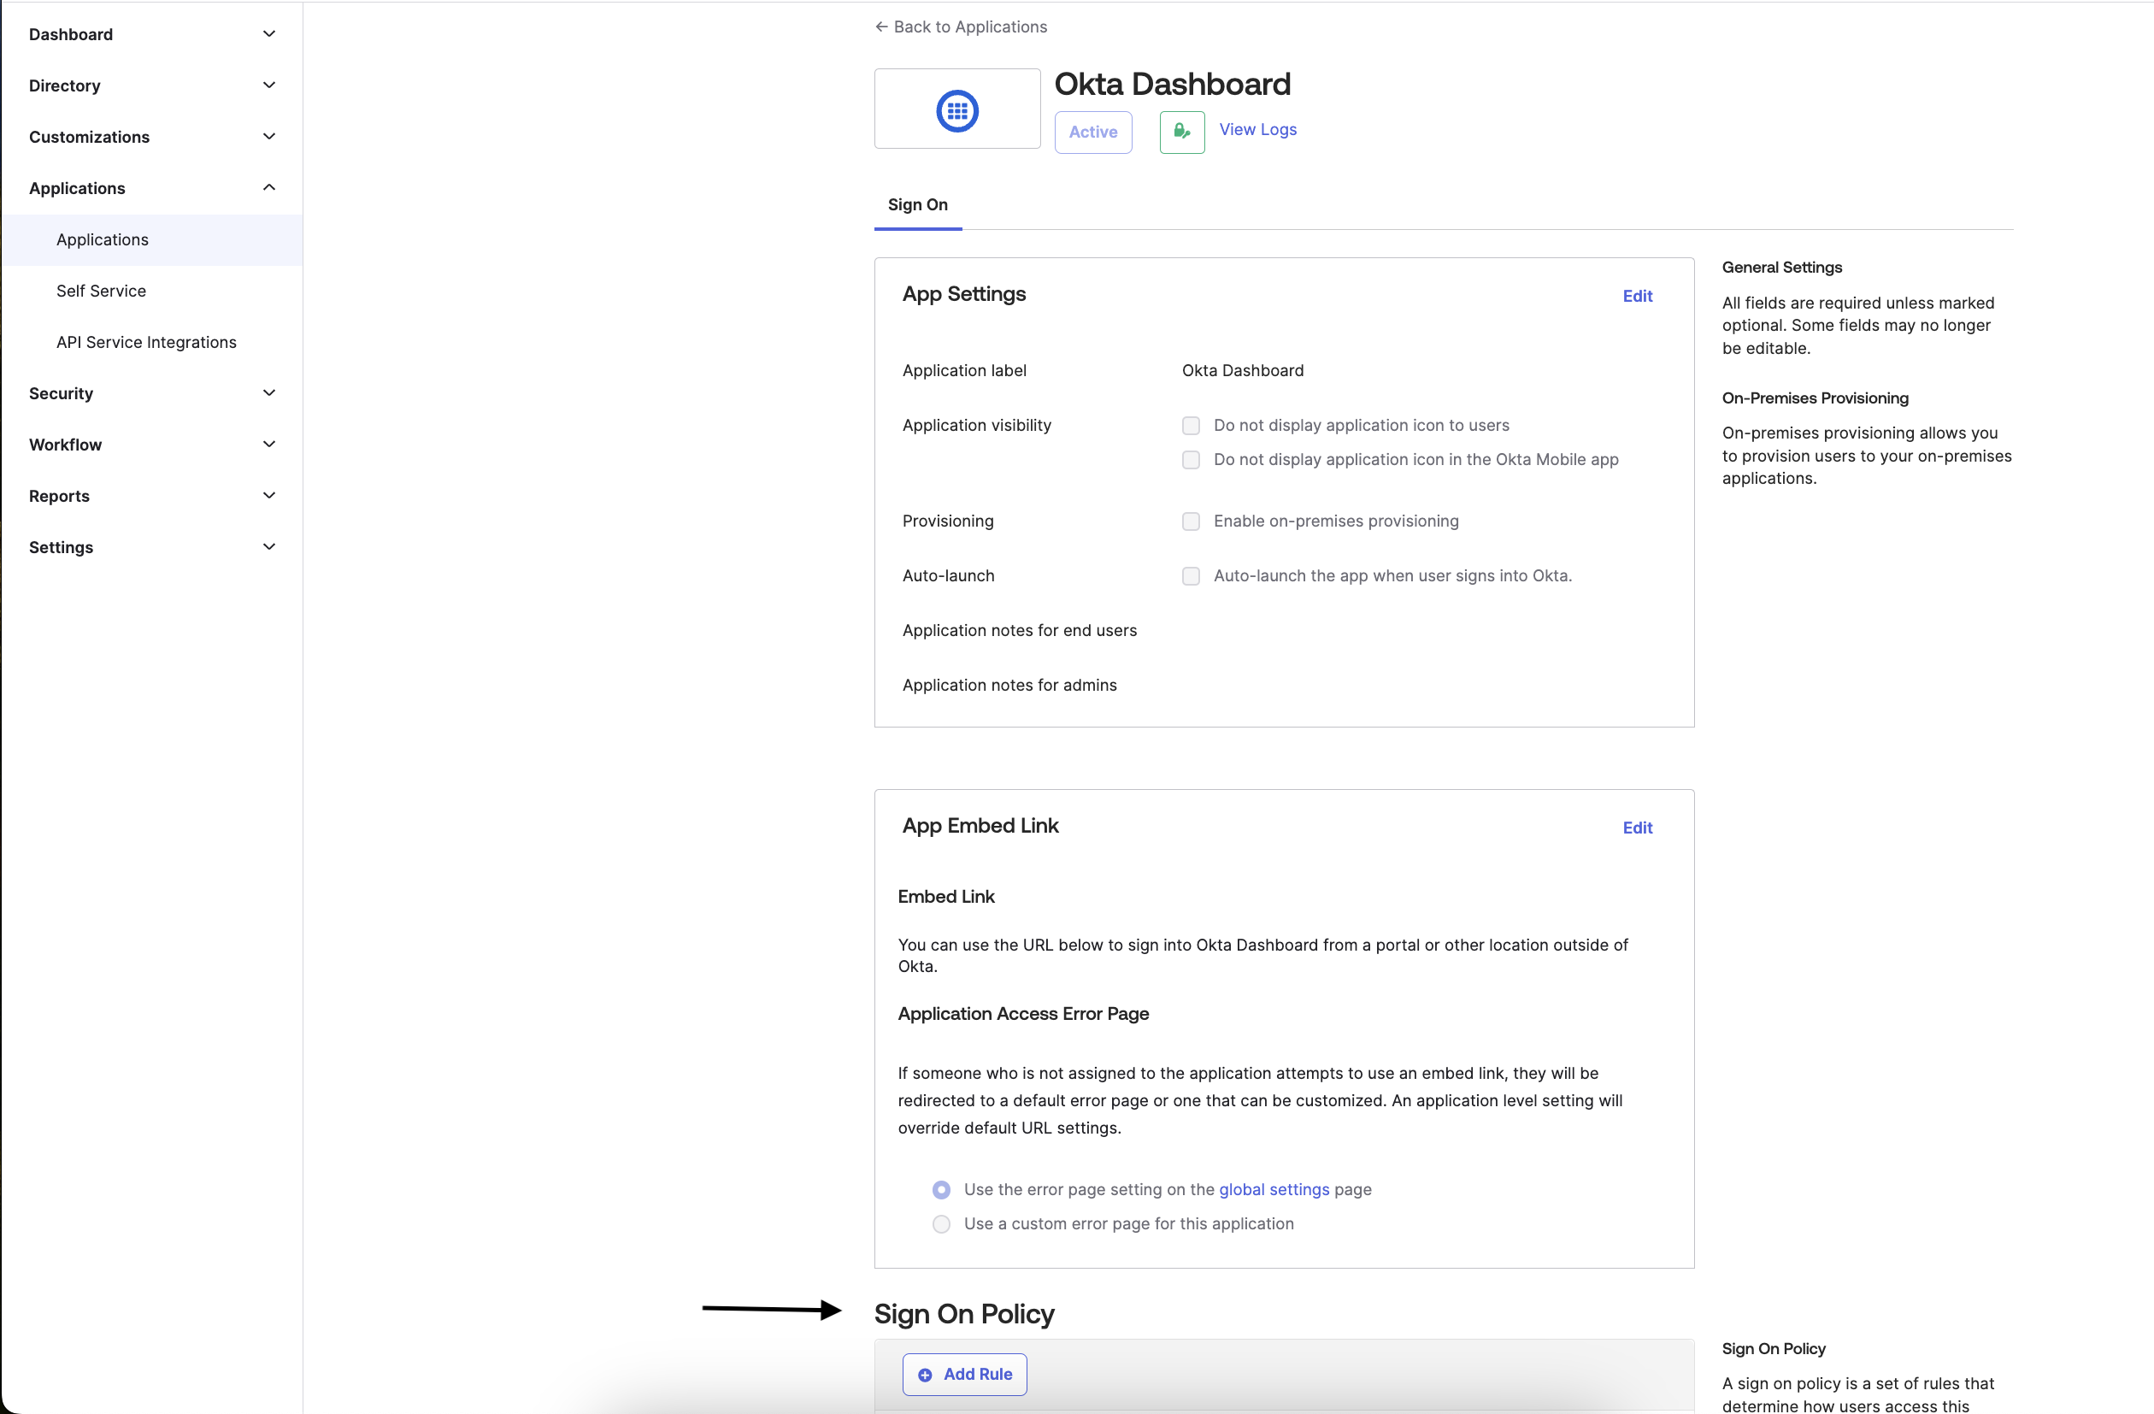
Task: Check Do not display icon in Okta Mobile app
Action: point(1191,460)
